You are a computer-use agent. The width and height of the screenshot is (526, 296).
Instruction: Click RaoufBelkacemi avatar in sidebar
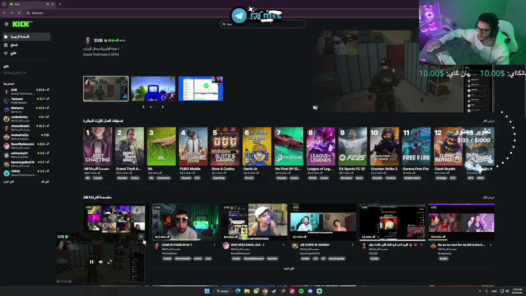(7, 146)
